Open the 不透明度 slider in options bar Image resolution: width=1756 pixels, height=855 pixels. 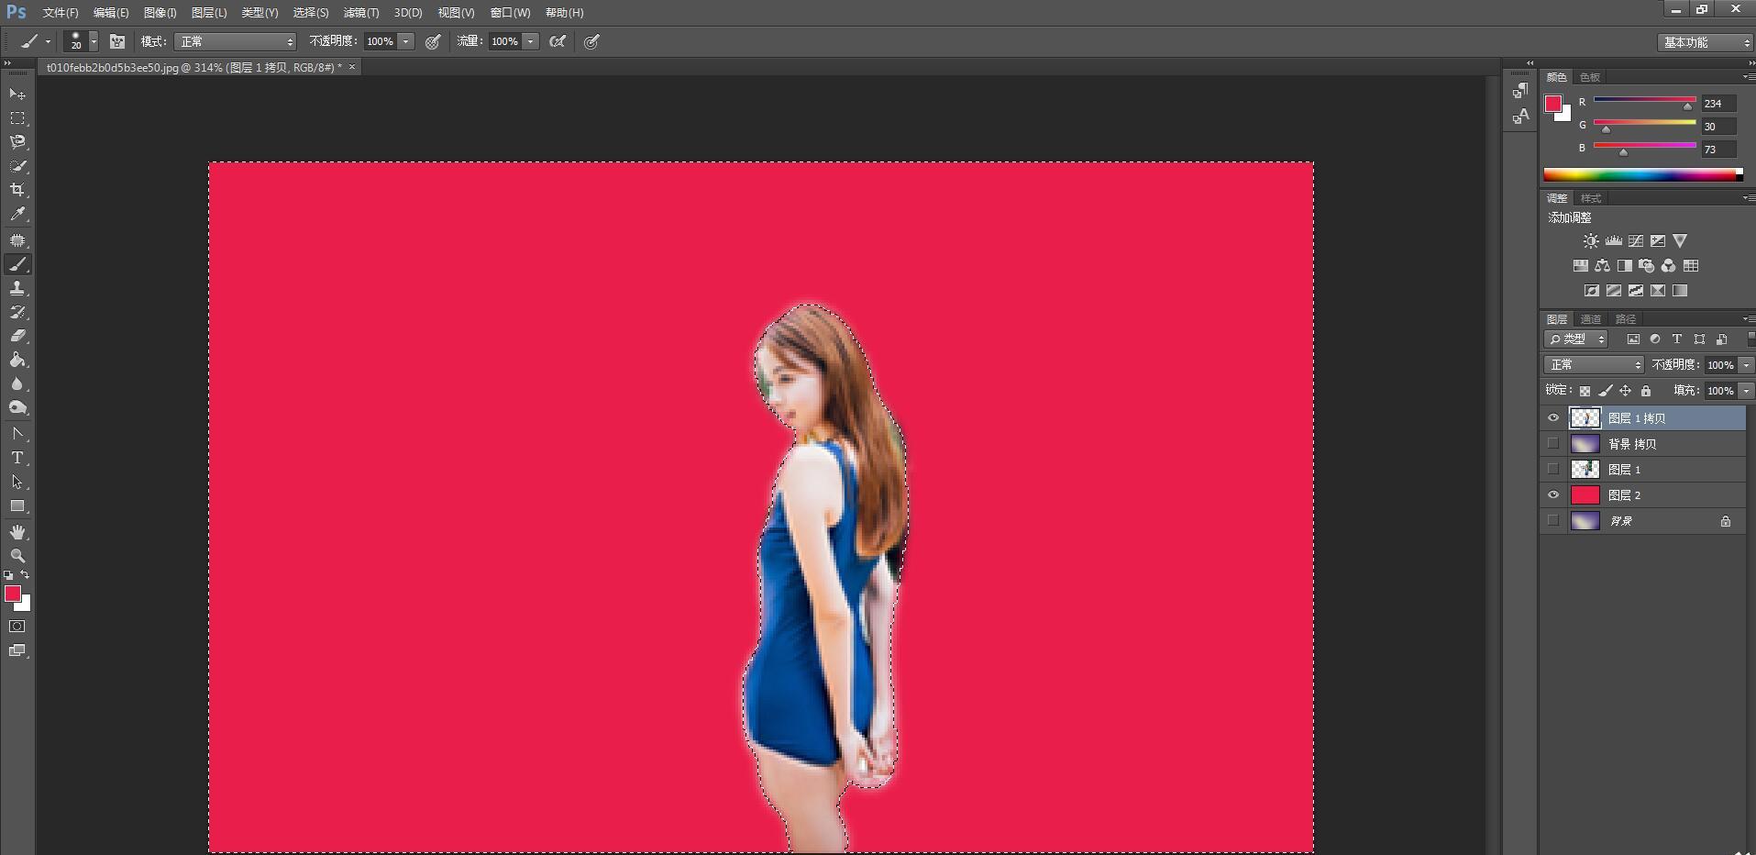(x=405, y=41)
